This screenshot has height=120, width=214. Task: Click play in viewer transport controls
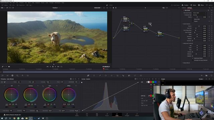pyautogui.click(x=56, y=67)
